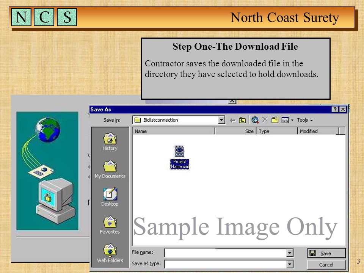
Task: Close the background window behind Save As
Action: point(232,101)
